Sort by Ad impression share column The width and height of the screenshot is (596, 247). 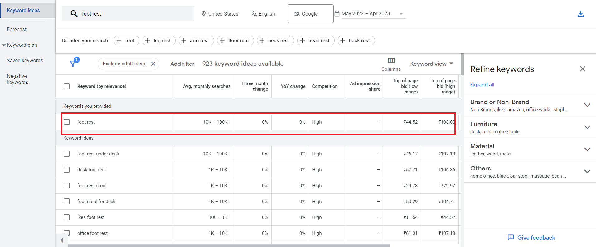tap(365, 86)
